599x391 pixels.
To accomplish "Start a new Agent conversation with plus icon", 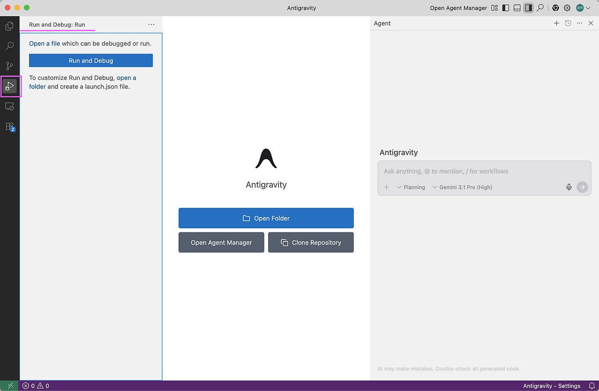I will coord(556,23).
